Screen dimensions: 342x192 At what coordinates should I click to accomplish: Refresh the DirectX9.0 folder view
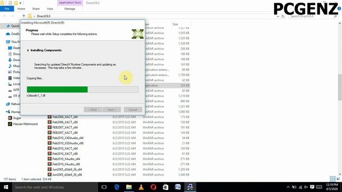283,16
